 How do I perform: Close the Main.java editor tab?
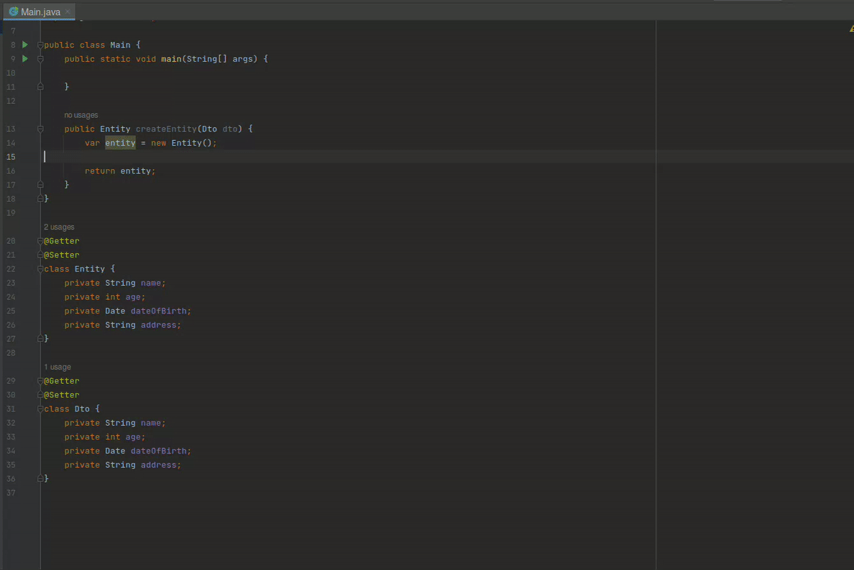pyautogui.click(x=68, y=12)
